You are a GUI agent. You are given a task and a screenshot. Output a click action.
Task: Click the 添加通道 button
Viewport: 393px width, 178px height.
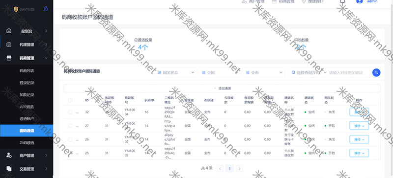click(222, 89)
